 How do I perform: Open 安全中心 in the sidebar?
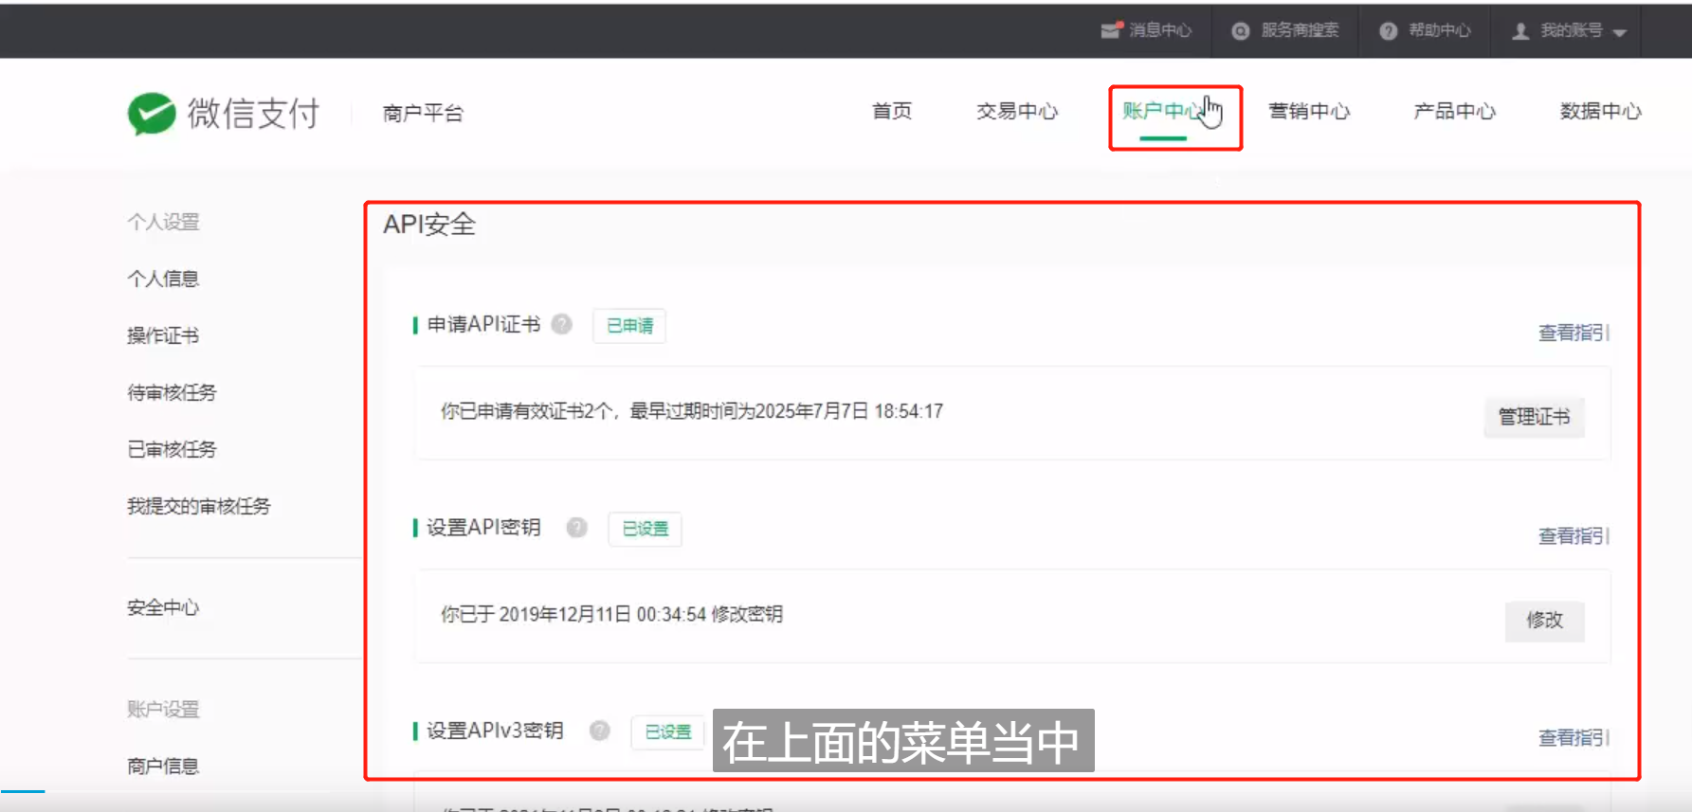(x=163, y=607)
